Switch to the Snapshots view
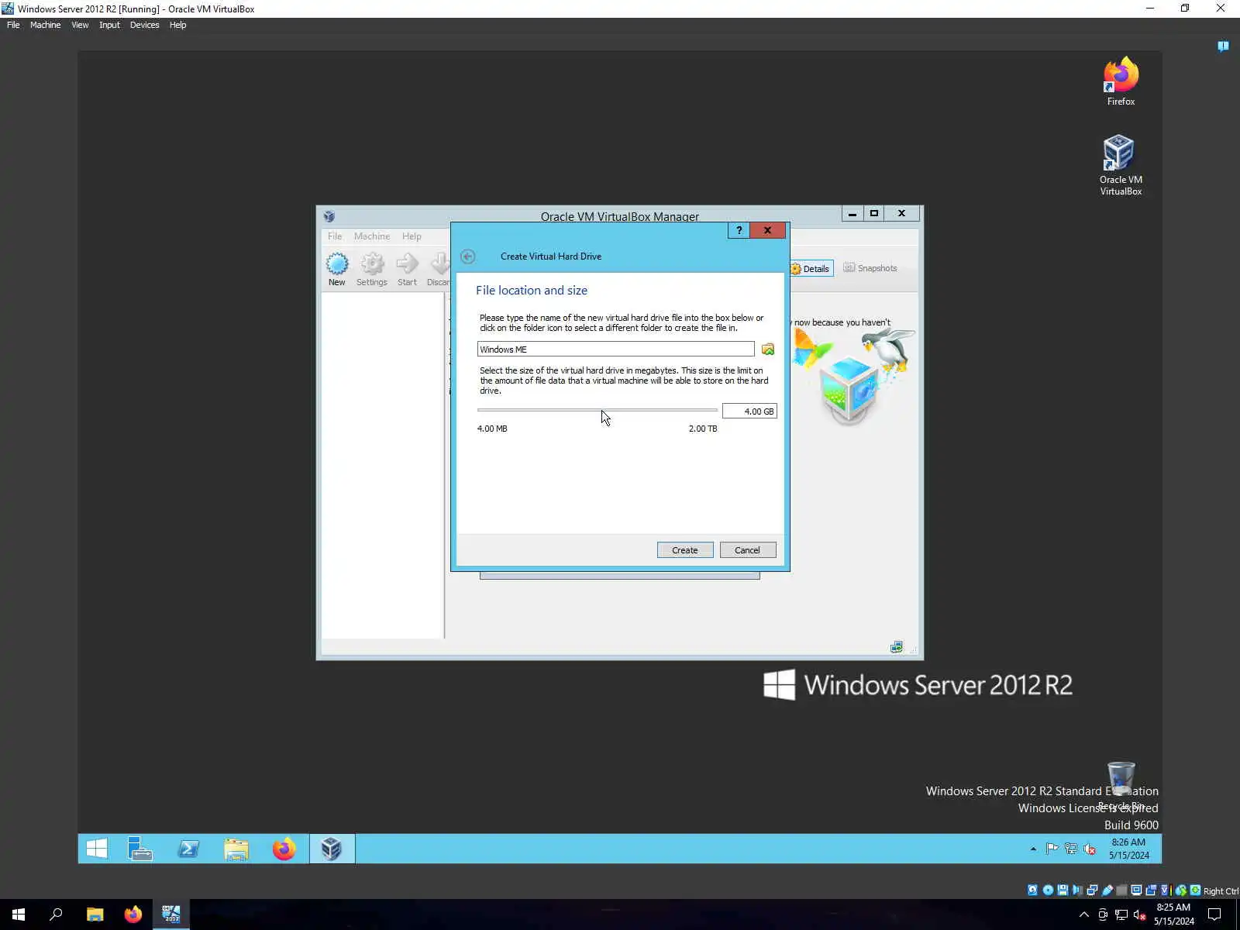The width and height of the screenshot is (1240, 930). (870, 268)
